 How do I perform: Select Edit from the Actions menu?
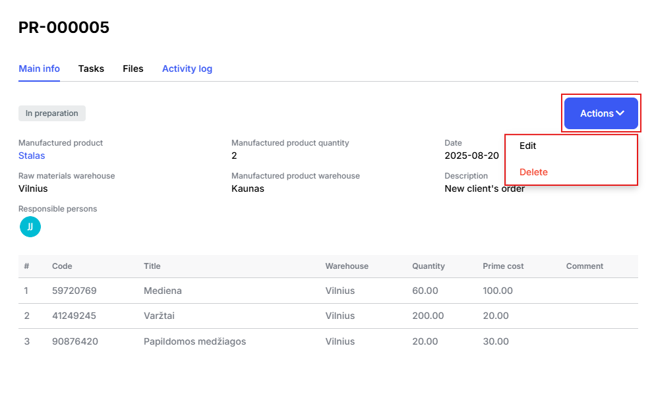click(527, 146)
